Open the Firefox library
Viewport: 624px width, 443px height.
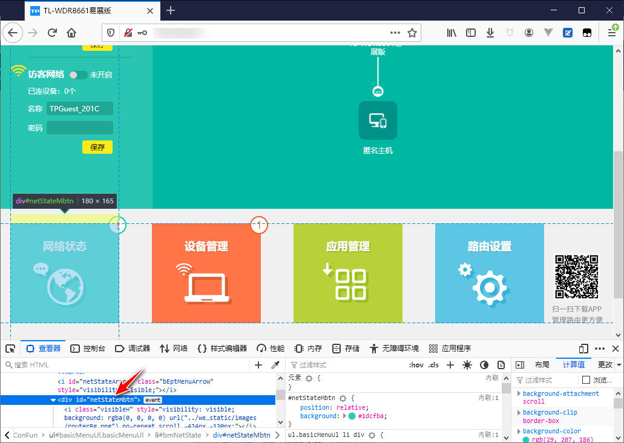(452, 33)
